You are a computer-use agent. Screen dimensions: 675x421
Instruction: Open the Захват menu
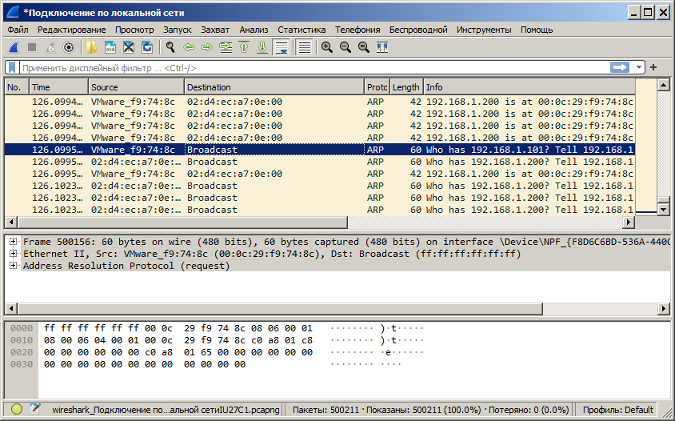(x=215, y=30)
